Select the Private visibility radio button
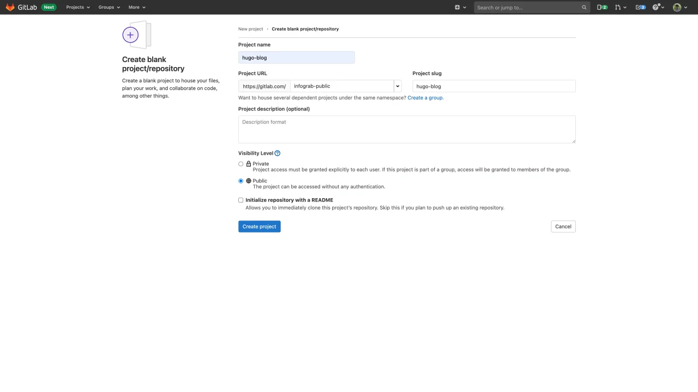The height and width of the screenshot is (392, 698). point(241,164)
